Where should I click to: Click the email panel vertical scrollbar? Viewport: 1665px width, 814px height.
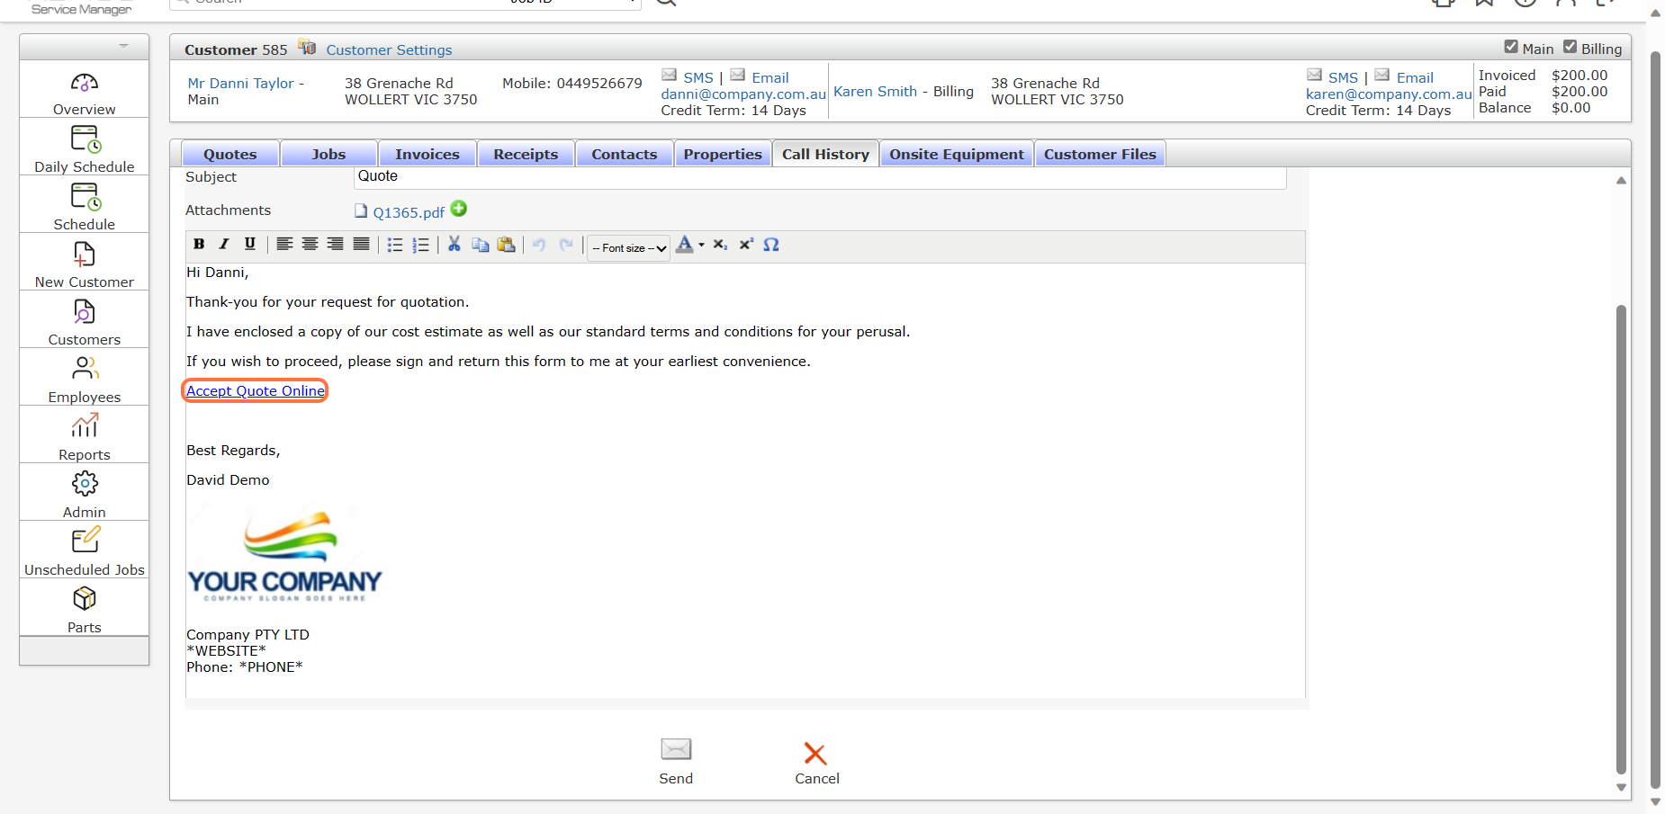click(1621, 540)
